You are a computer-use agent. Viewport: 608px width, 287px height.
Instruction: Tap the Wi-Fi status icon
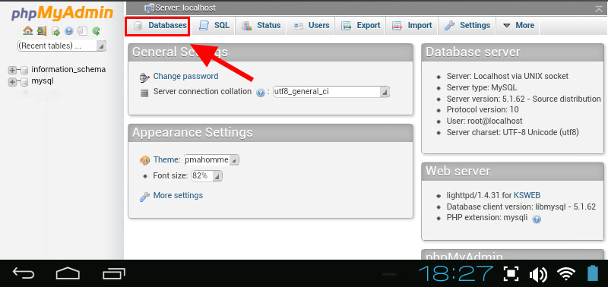click(566, 274)
